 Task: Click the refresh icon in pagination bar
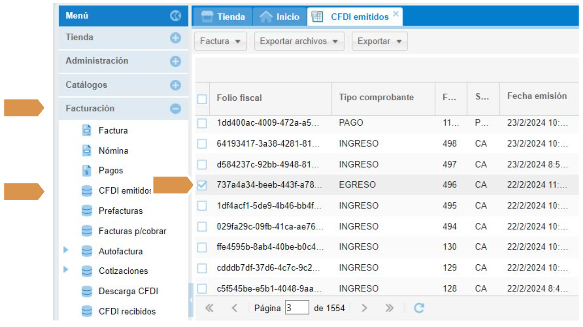point(419,308)
